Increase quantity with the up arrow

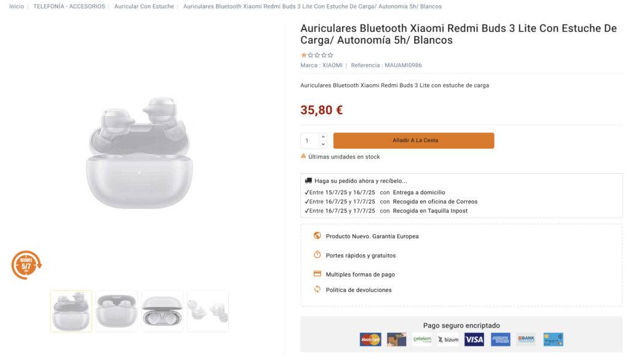pos(323,136)
